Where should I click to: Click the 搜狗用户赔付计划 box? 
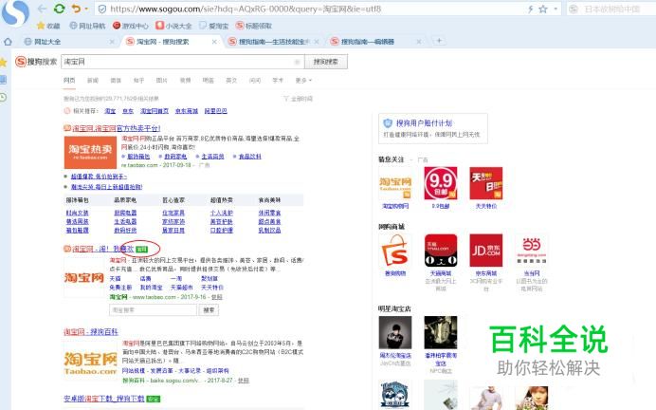click(x=433, y=128)
